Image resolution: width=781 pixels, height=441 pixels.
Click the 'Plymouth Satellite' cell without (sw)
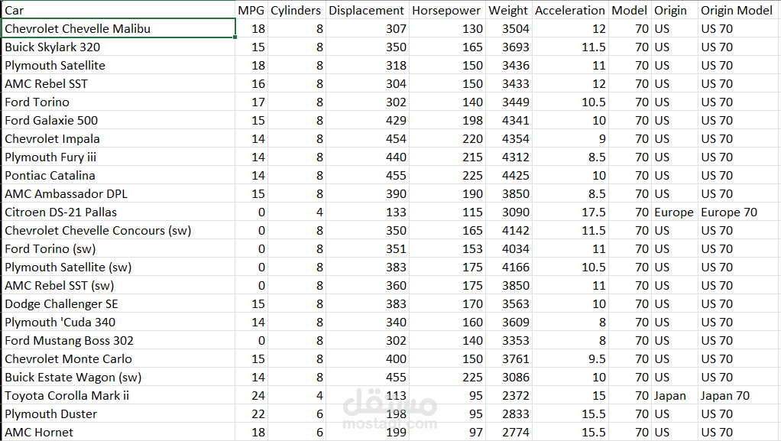(x=118, y=65)
